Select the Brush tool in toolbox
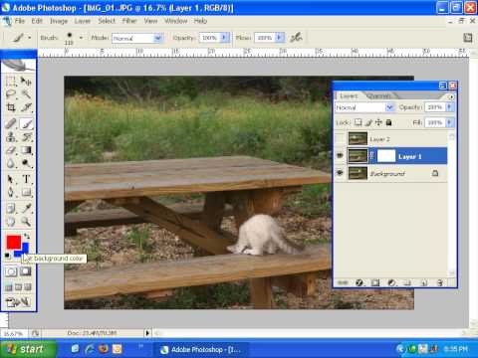The height and width of the screenshot is (358, 478). [26, 124]
